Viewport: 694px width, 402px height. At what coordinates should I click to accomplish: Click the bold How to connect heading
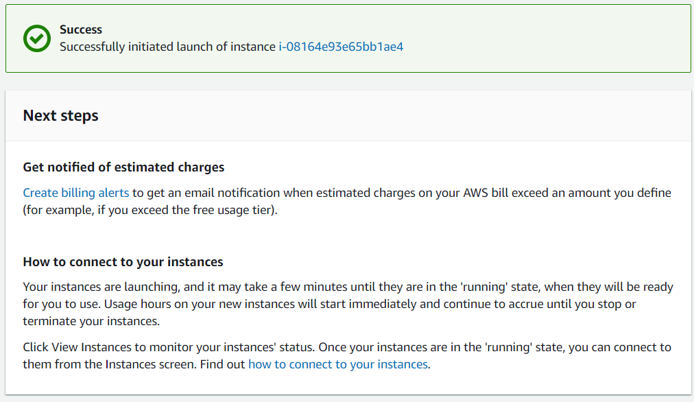[x=123, y=262]
